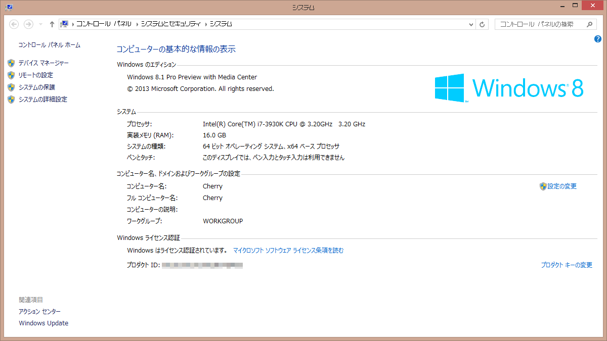Expand chevron after システムとセキュリティ breadcrumb
Screen dimensions: 607x341
pyautogui.click(x=206, y=24)
